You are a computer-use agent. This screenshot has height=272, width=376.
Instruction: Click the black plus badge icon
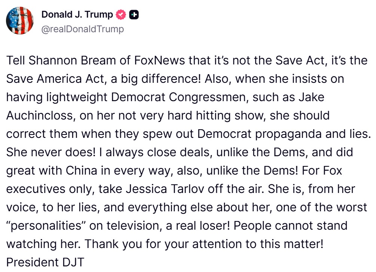click(134, 15)
